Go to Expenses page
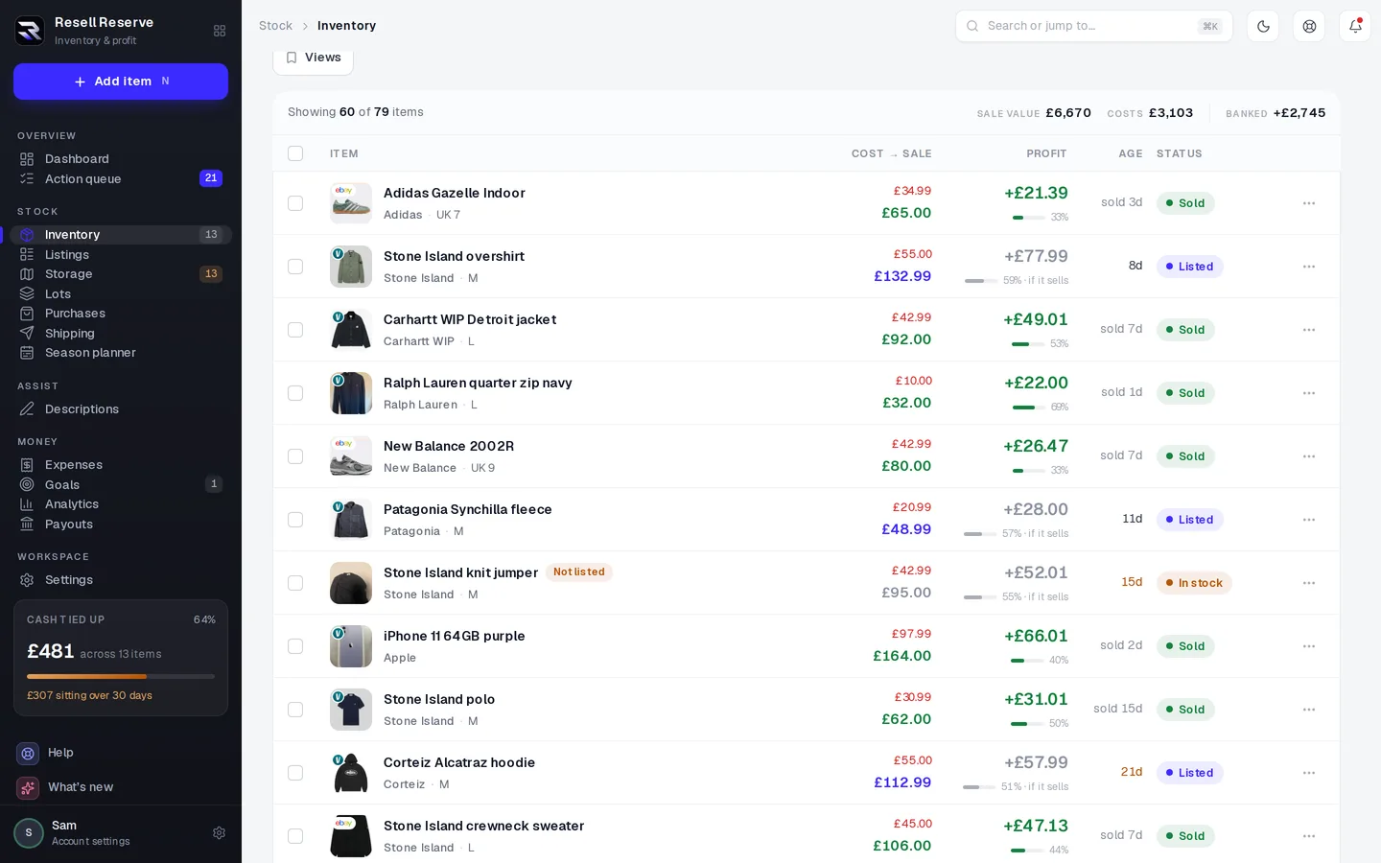Image resolution: width=1381 pixels, height=863 pixels. [x=121, y=465]
